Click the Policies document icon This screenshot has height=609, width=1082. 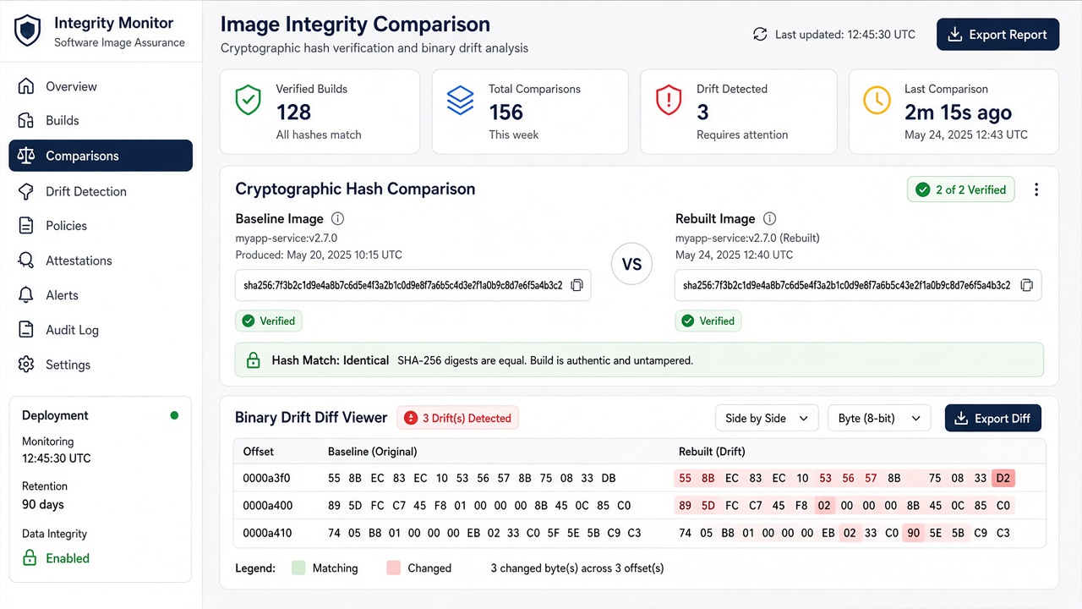click(26, 226)
